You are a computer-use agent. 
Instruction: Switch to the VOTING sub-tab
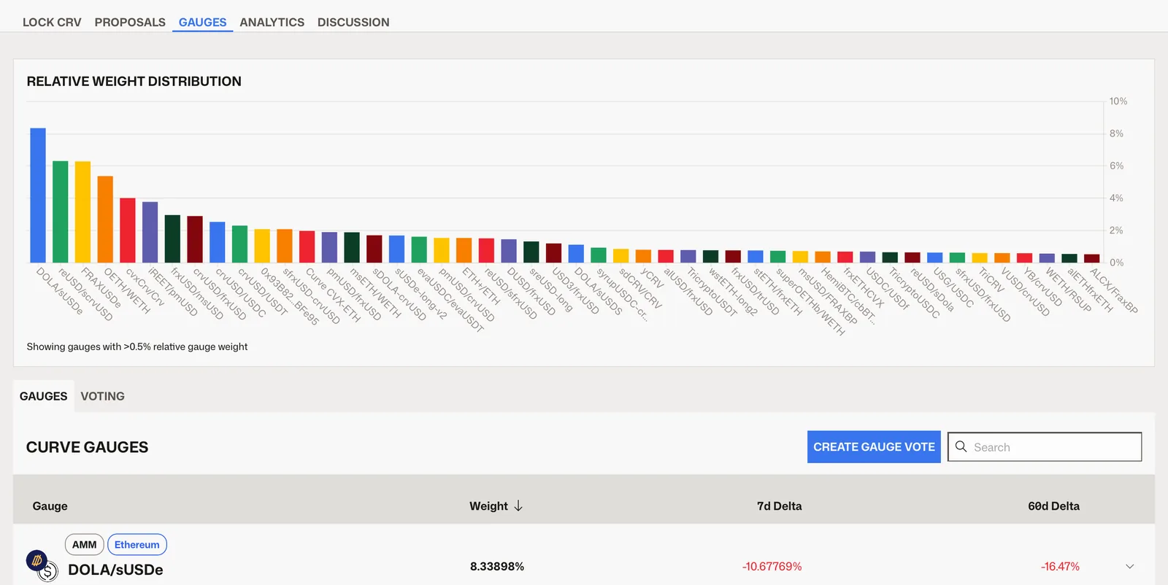pos(102,396)
